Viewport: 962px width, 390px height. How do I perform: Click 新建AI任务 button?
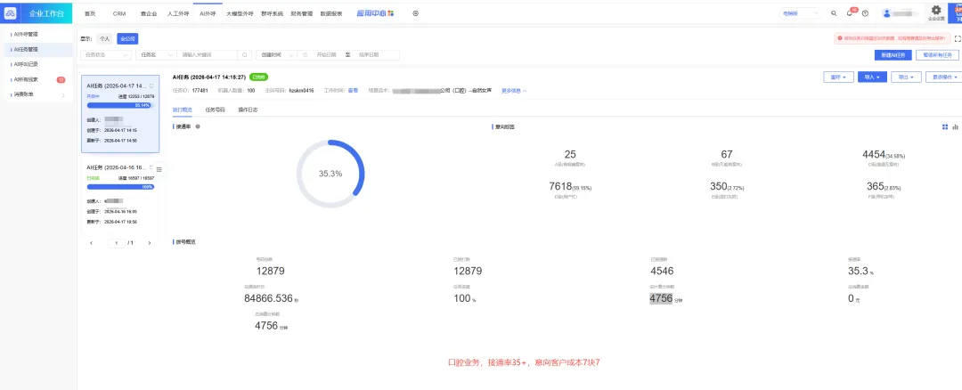893,55
